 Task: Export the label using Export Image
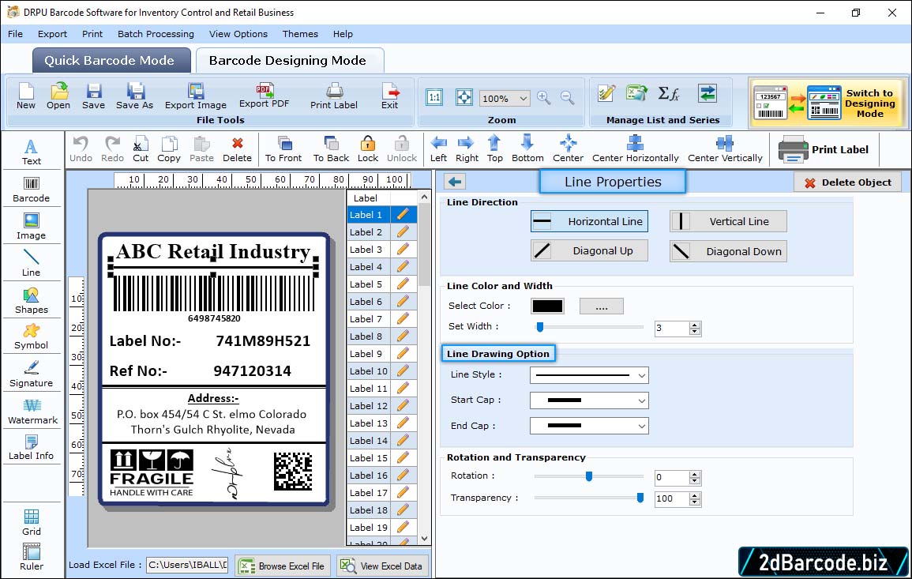tap(196, 96)
